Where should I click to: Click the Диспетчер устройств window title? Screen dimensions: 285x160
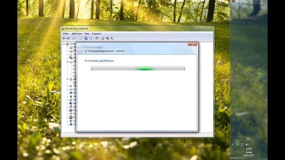pos(77,28)
